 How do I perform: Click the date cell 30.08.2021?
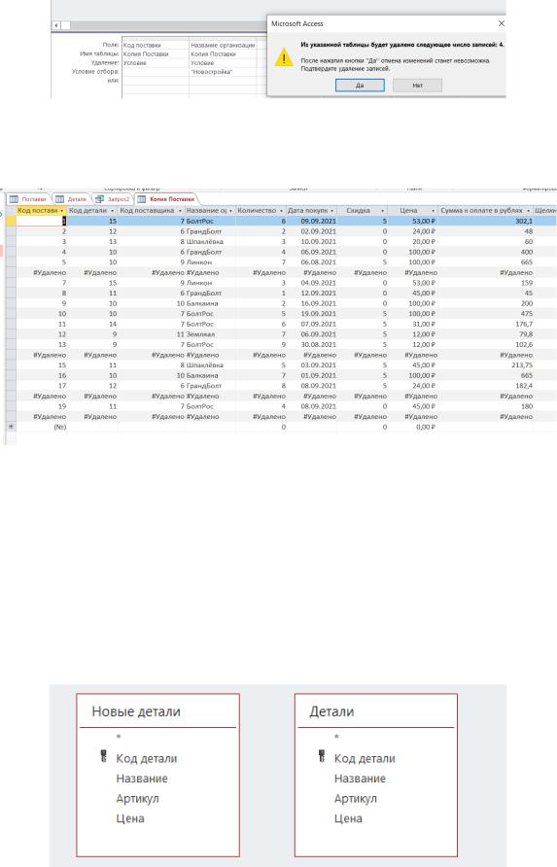311,344
